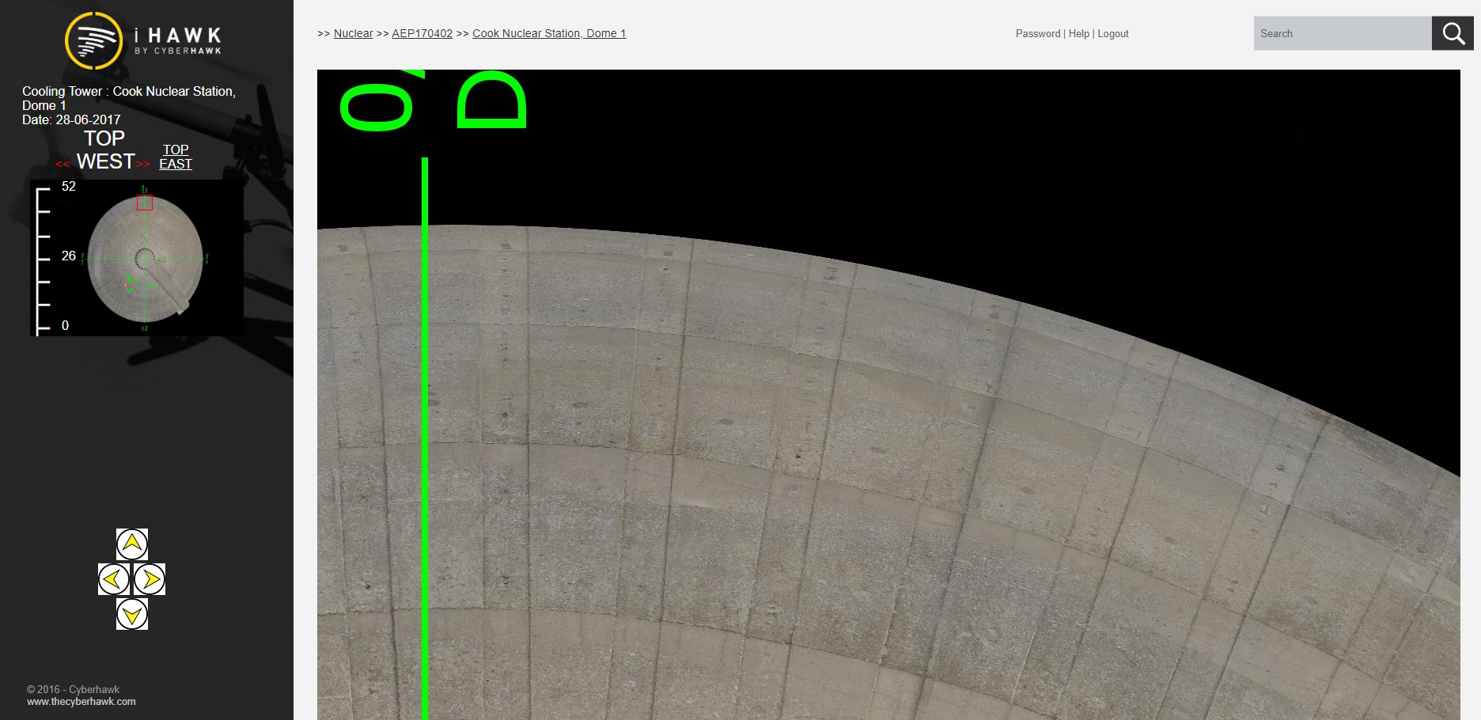This screenshot has width=1481, height=720.
Task: Click the www.thecyberhawk.com footer text
Action: 81,702
